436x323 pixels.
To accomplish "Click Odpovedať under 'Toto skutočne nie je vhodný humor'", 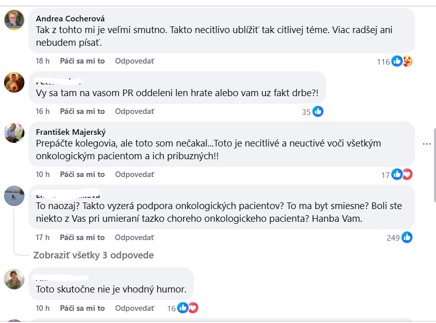I will (135, 308).
